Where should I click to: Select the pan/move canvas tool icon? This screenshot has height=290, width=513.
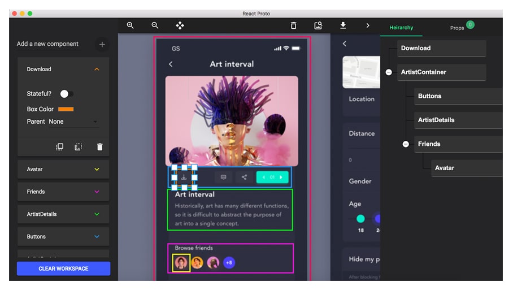click(180, 25)
